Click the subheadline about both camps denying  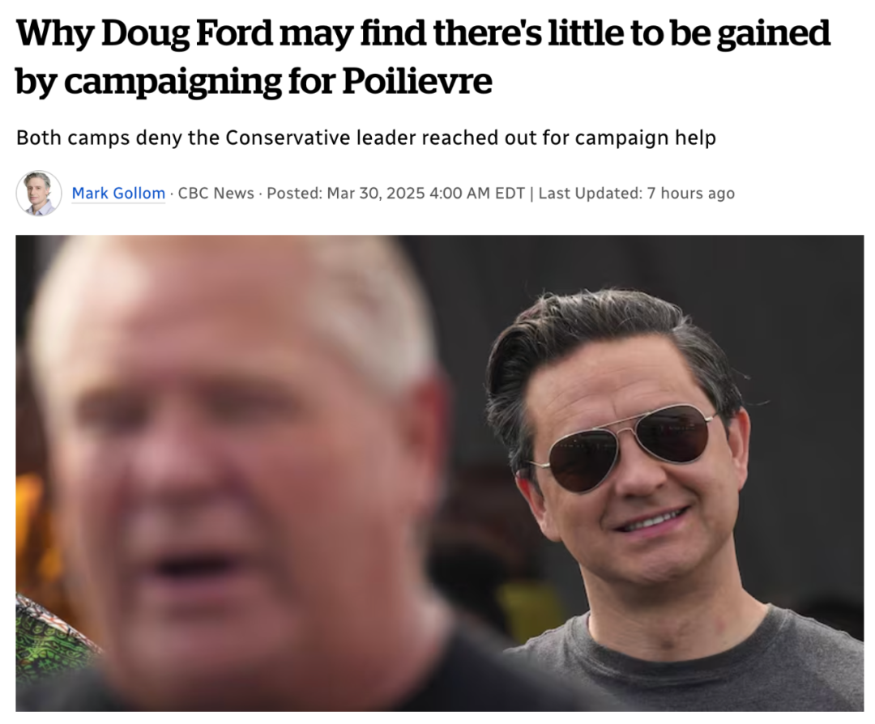point(366,137)
